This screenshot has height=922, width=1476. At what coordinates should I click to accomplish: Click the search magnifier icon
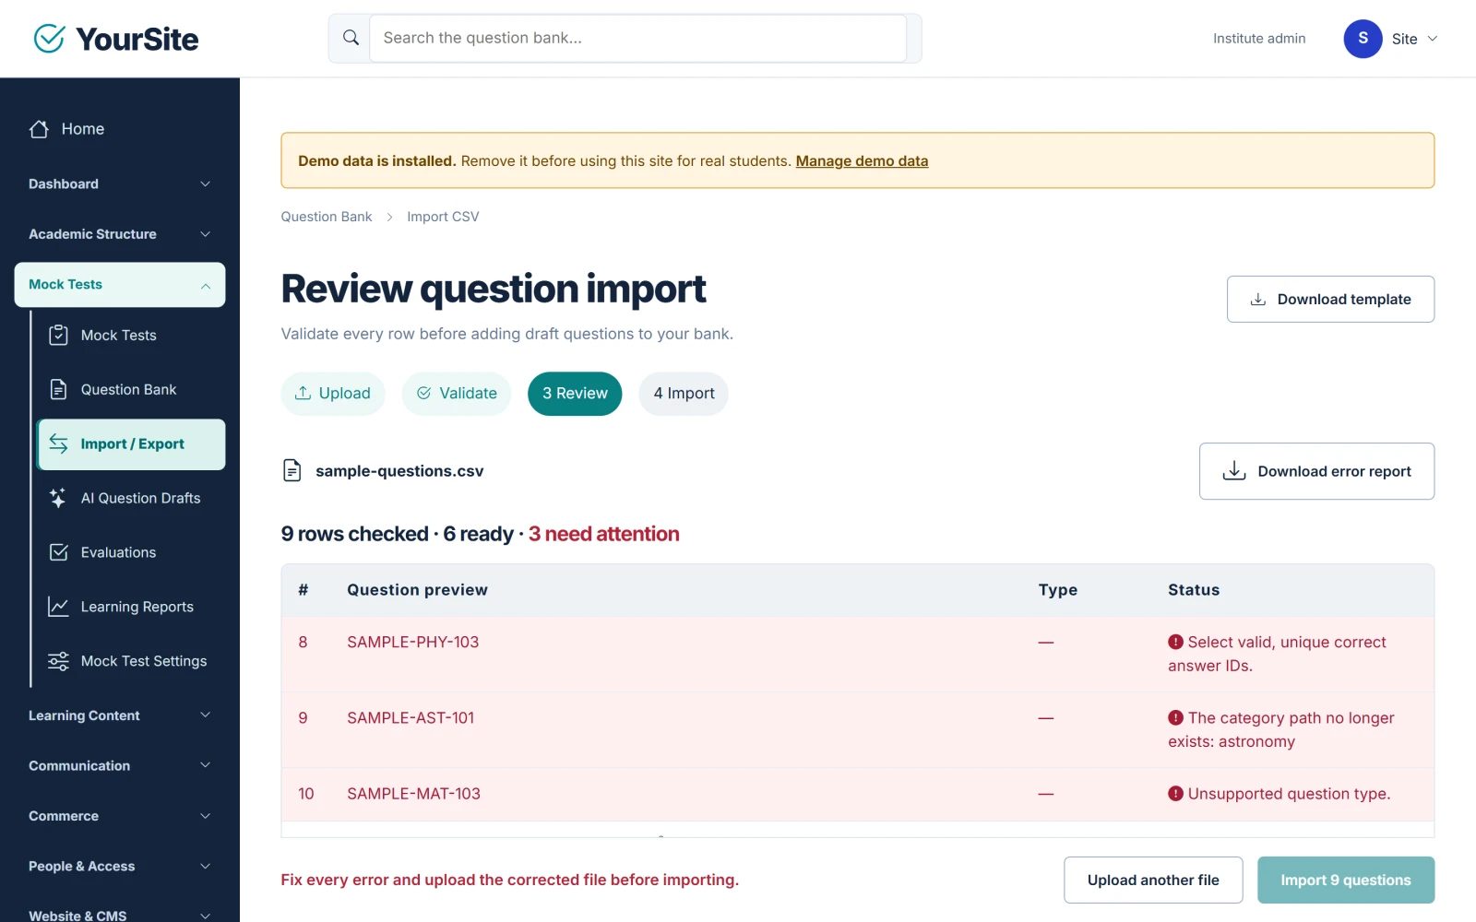pyautogui.click(x=351, y=38)
